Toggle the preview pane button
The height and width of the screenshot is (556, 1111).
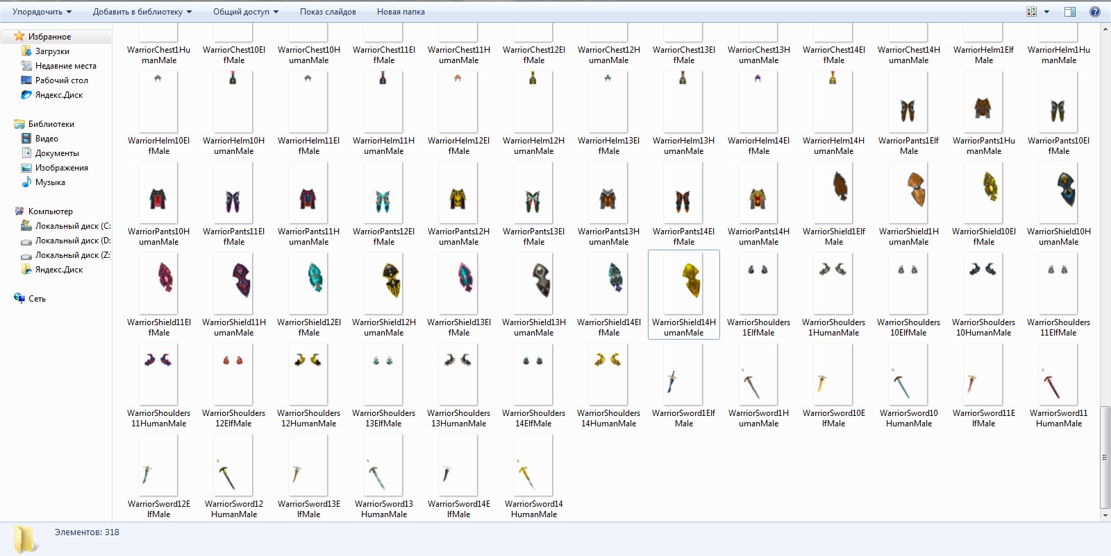1069,12
